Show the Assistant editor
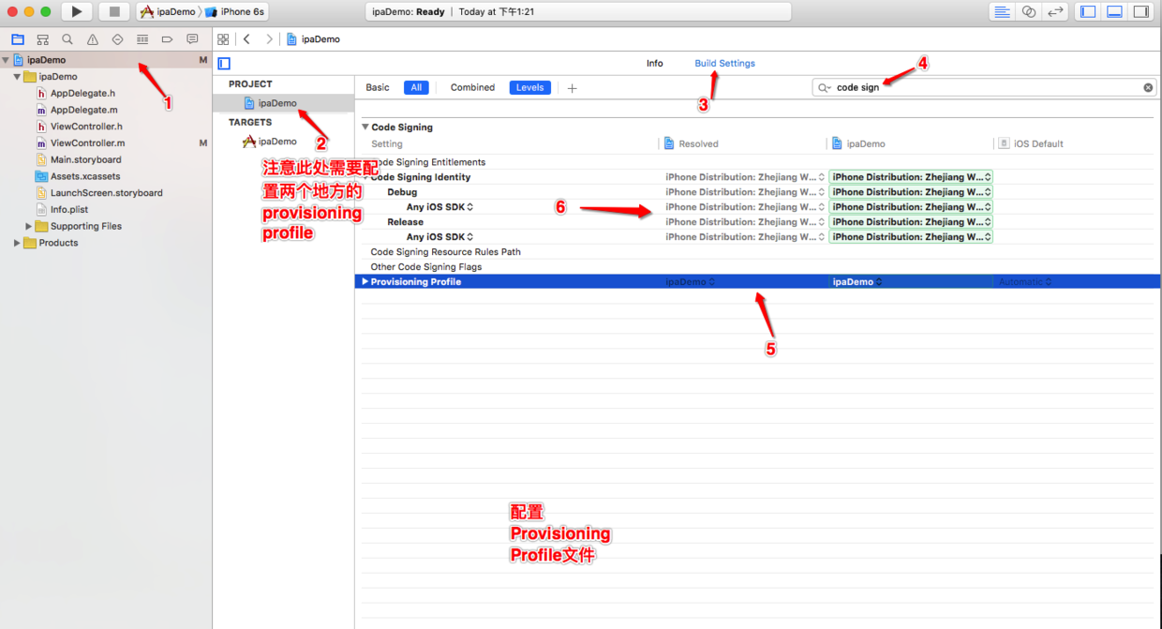The width and height of the screenshot is (1162, 629). coord(1029,11)
